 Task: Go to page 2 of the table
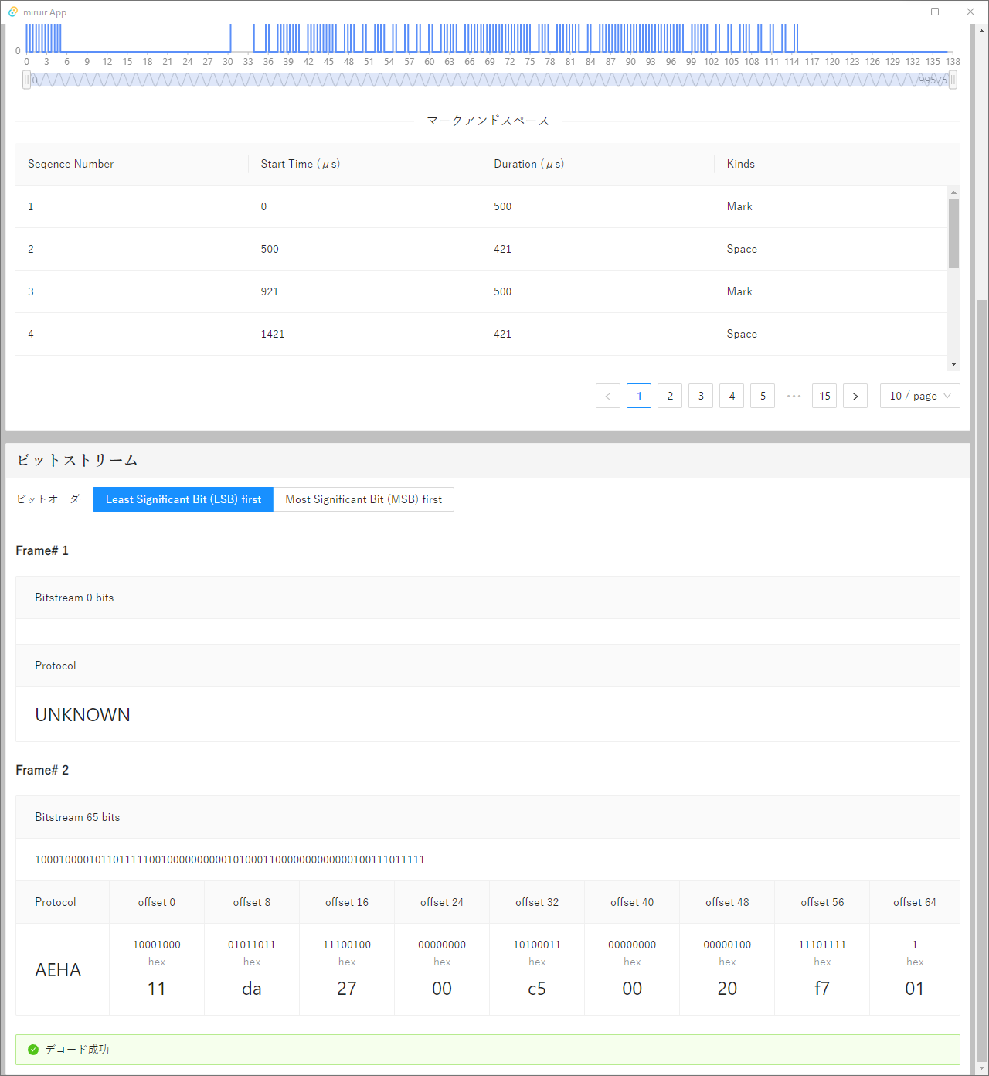pyautogui.click(x=670, y=396)
